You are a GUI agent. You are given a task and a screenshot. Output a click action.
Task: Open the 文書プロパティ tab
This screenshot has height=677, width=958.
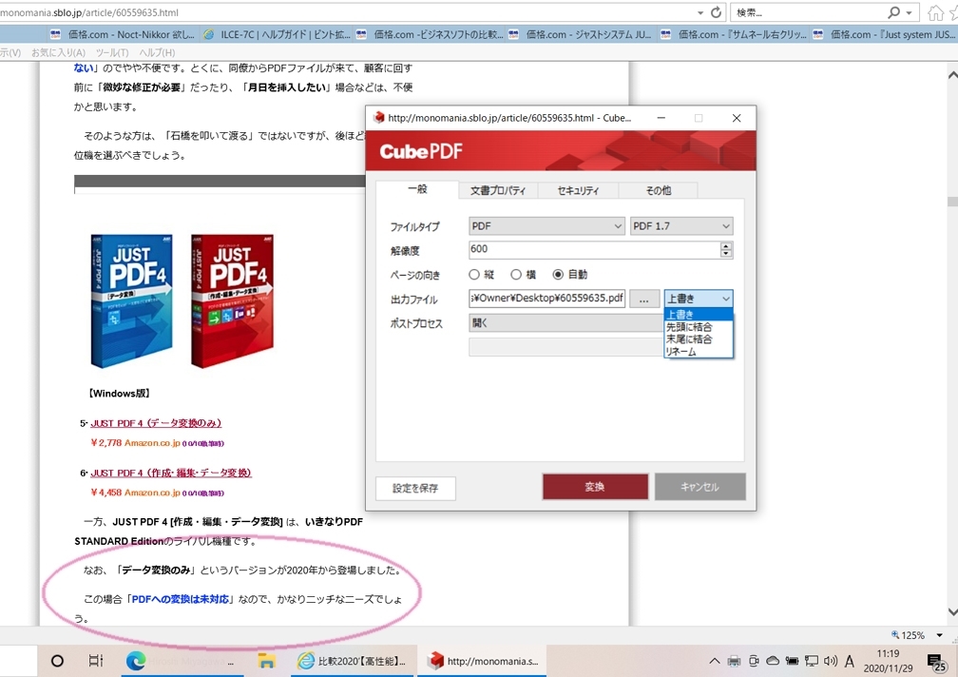[x=499, y=190]
